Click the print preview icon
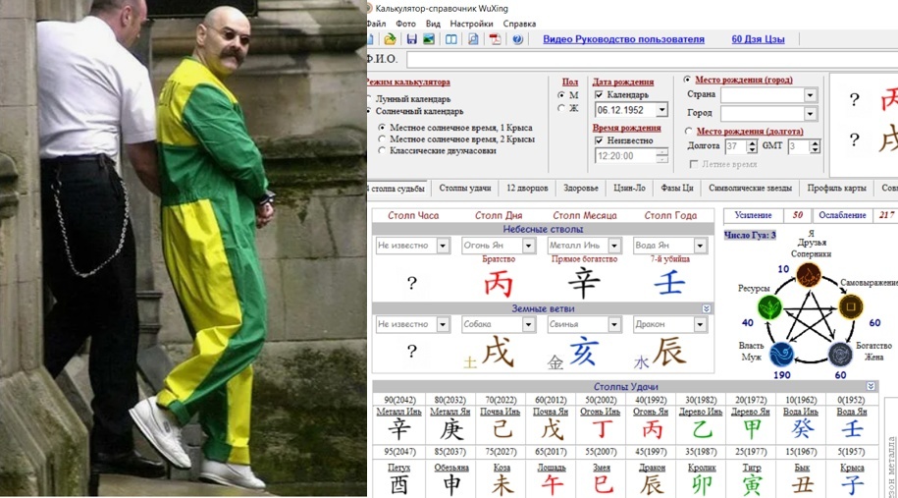The height and width of the screenshot is (498, 898). point(473,39)
